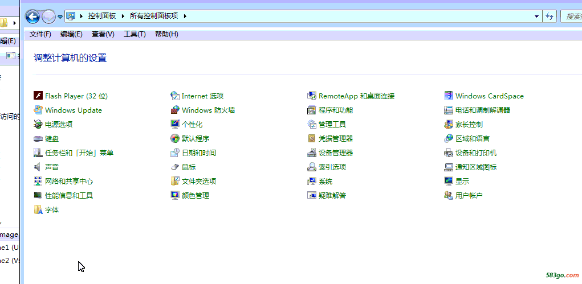Screen dimensions: 582x284
Task: Click the 键盘 keyboard icon
Action: (38, 139)
